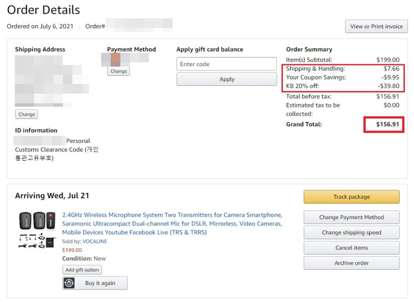Viewport: 414px width, 305px height.
Task: Click the KB 20% off discount line
Action: (342, 86)
